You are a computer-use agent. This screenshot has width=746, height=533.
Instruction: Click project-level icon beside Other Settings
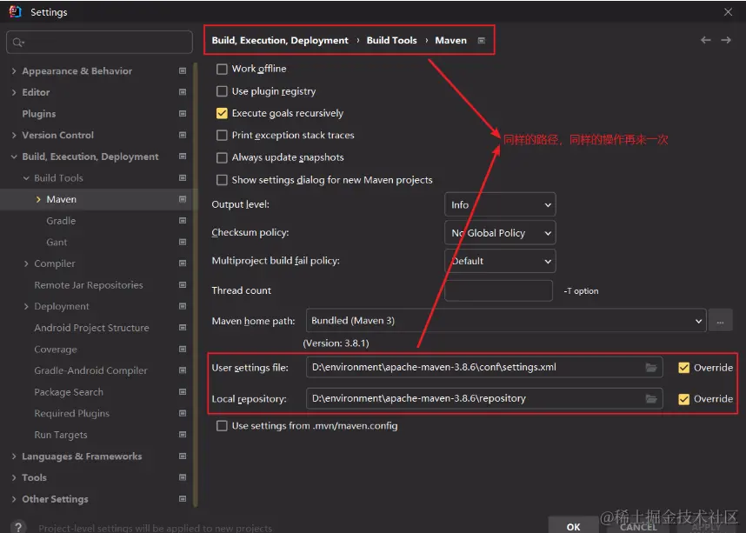[x=183, y=499]
